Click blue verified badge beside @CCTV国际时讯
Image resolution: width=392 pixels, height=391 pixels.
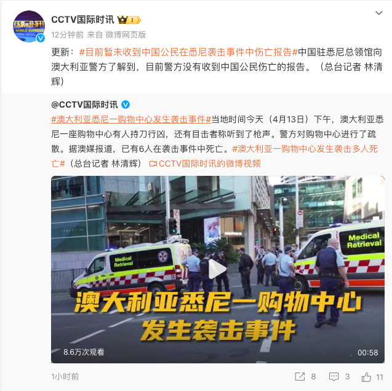pos(126,105)
